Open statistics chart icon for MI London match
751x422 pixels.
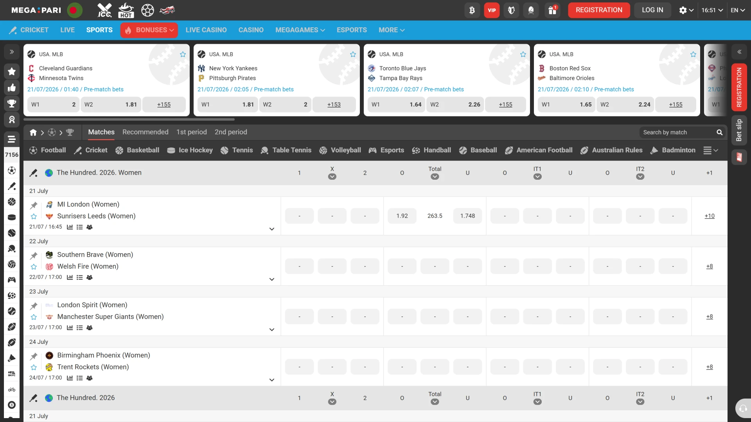[70, 227]
